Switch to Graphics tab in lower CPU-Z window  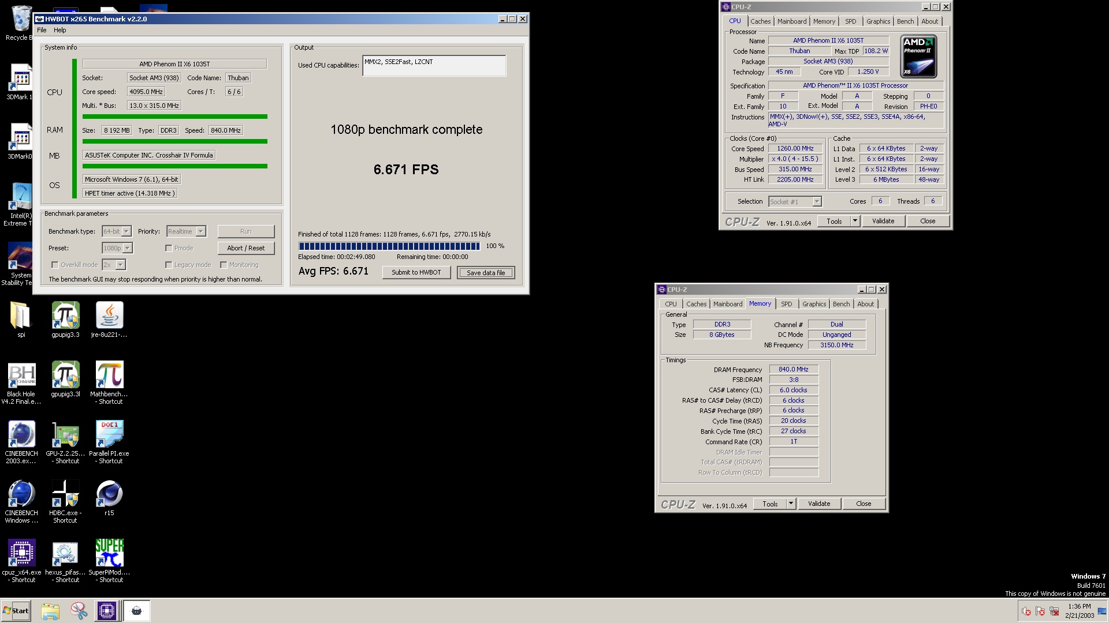tap(814, 304)
